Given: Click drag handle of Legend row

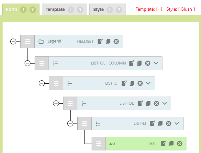Looking at the screenshot, I should [28, 41].
